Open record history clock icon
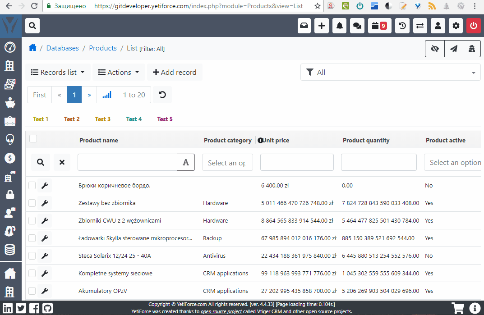This screenshot has height=315, width=484. click(x=402, y=26)
